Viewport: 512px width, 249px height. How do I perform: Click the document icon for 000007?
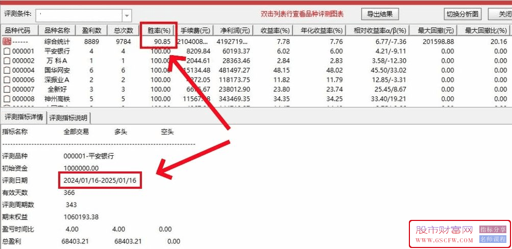tap(7, 89)
